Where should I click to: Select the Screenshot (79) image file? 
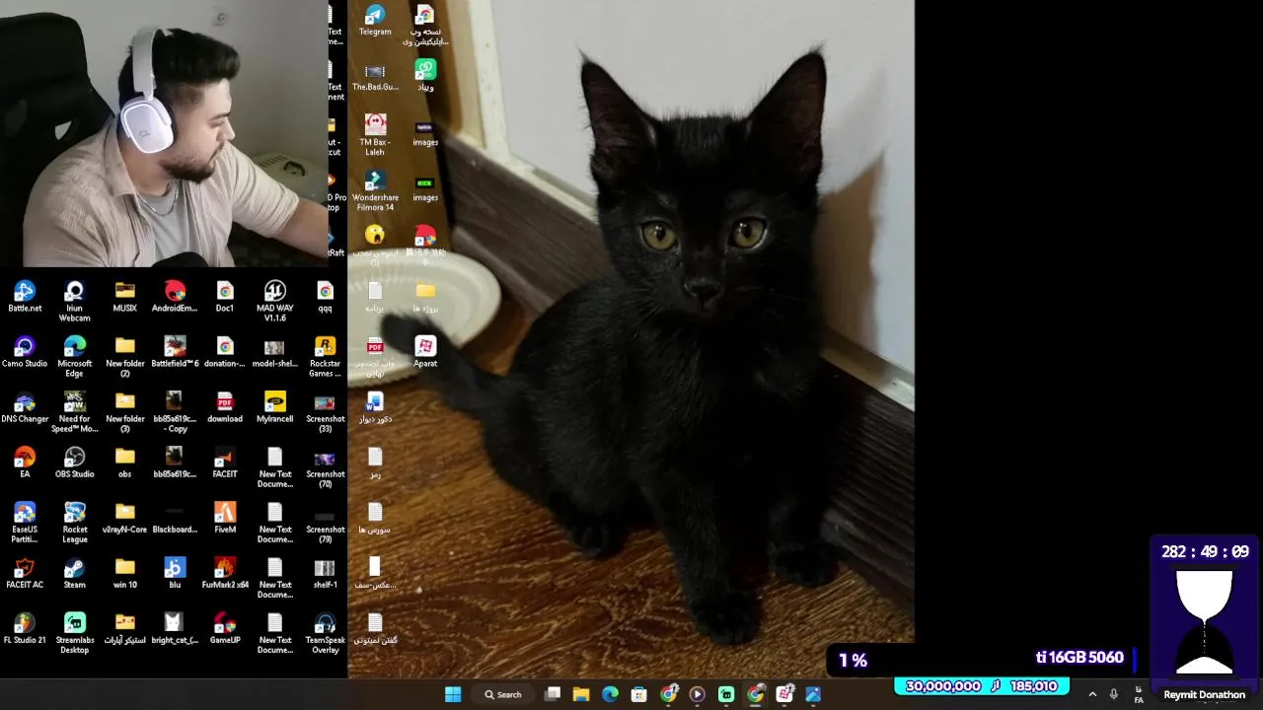click(325, 522)
